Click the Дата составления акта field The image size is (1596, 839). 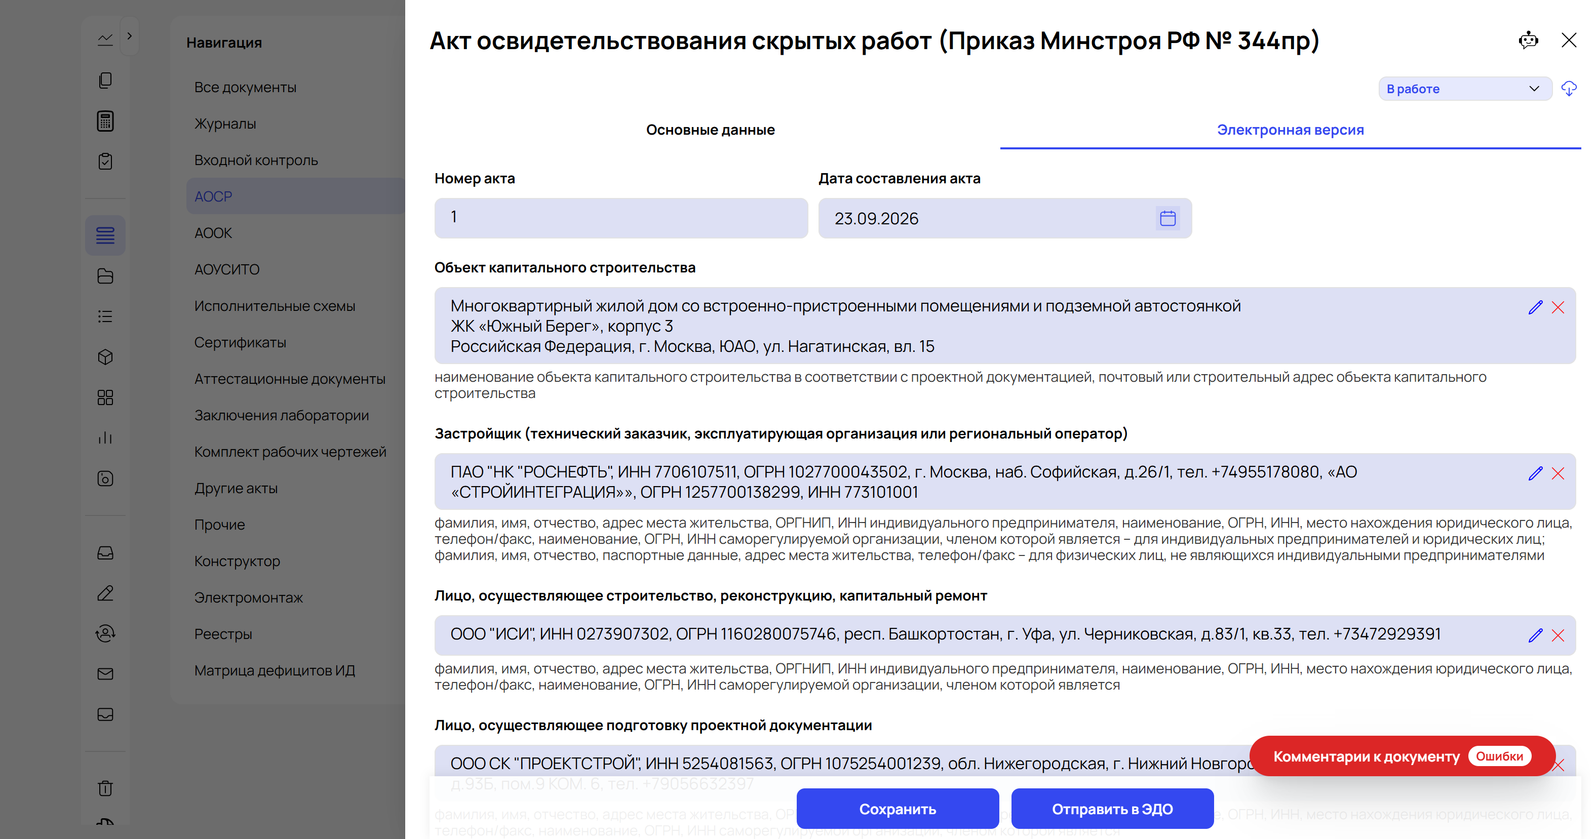(1005, 219)
